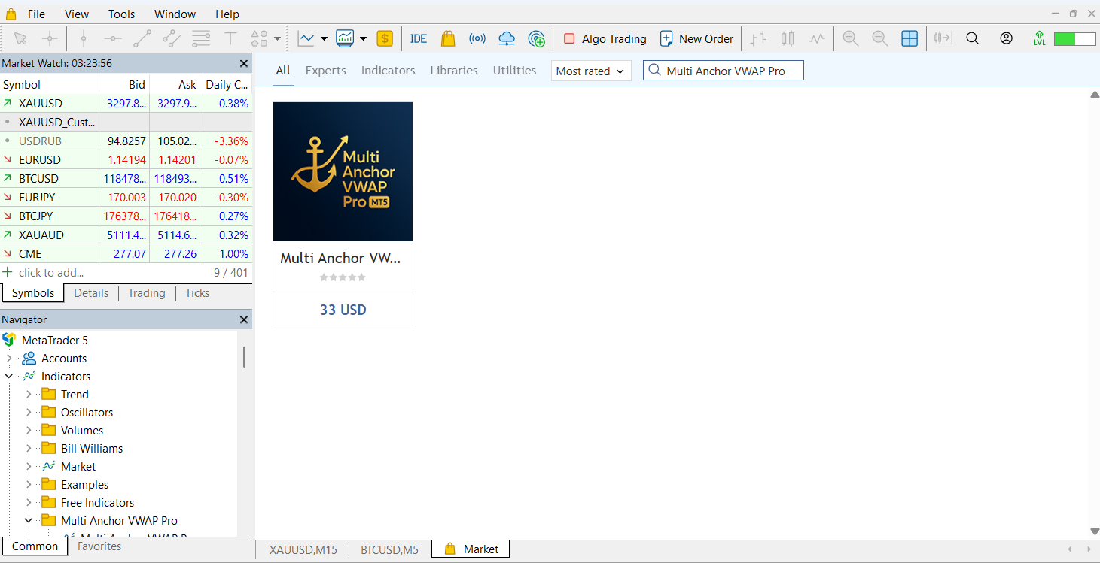Open the Details tab in Market Watch
1100x563 pixels.
91,293
